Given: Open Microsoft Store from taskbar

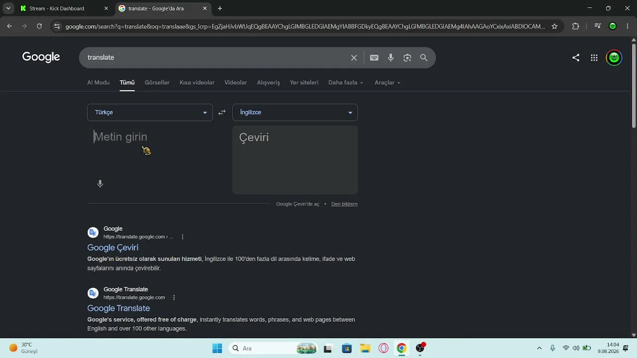Looking at the screenshot, I should tap(347, 349).
